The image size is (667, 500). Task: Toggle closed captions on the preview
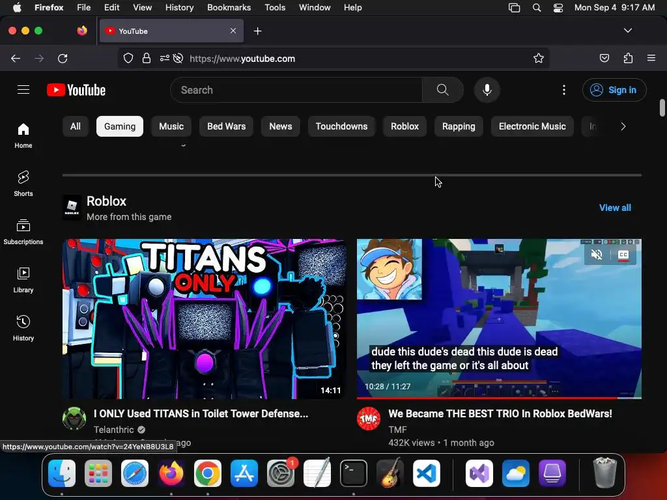pos(623,255)
